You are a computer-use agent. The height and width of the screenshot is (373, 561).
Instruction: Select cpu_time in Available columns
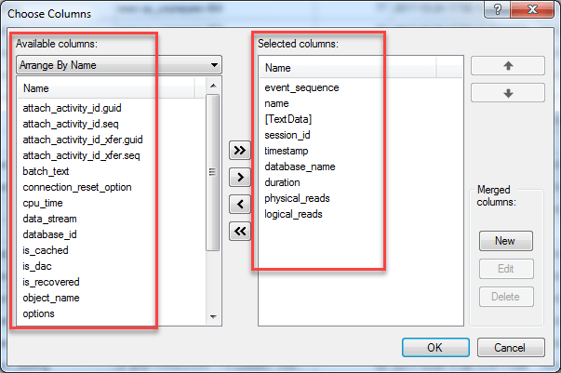click(x=43, y=203)
